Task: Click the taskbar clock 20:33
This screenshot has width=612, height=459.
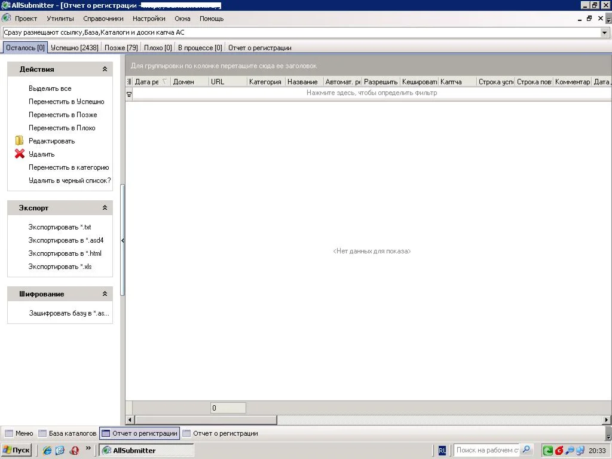Action: (x=597, y=451)
